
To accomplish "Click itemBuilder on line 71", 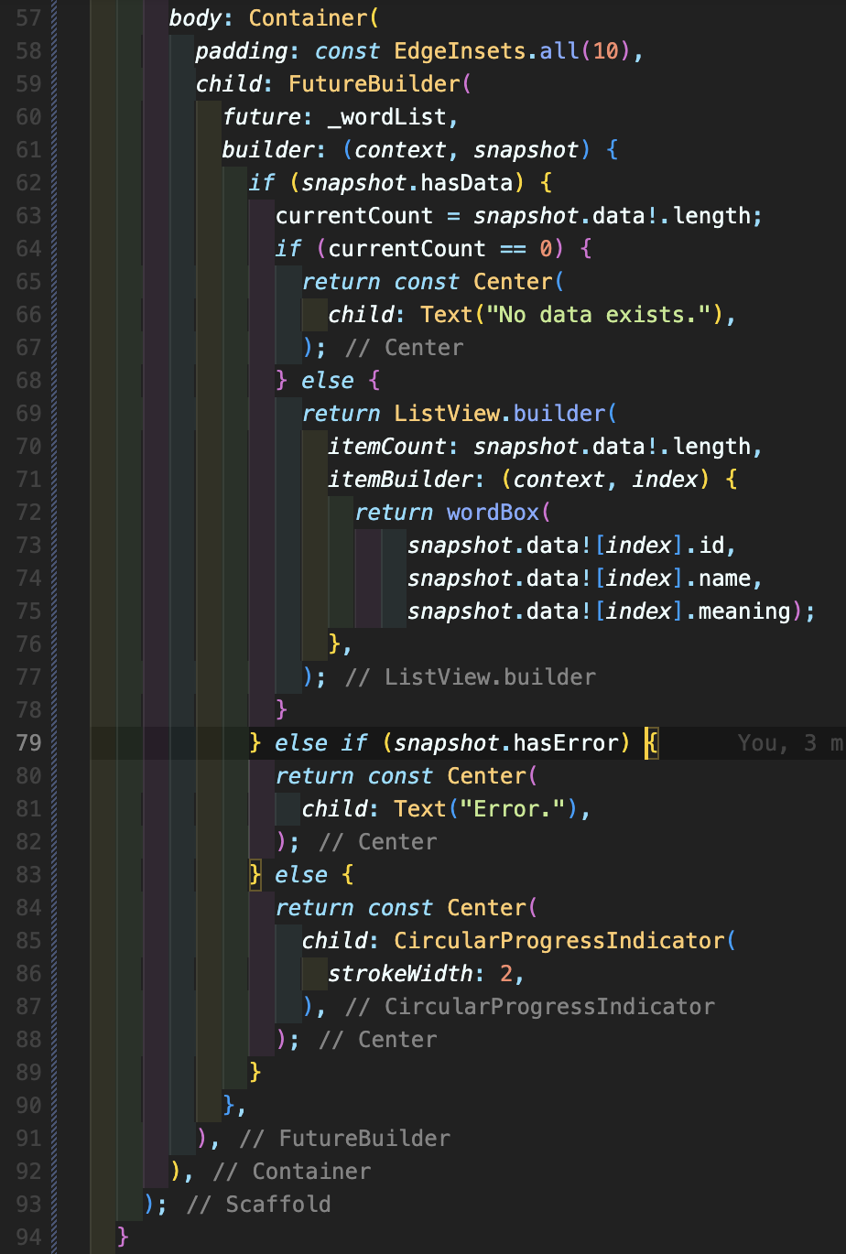I will [400, 479].
